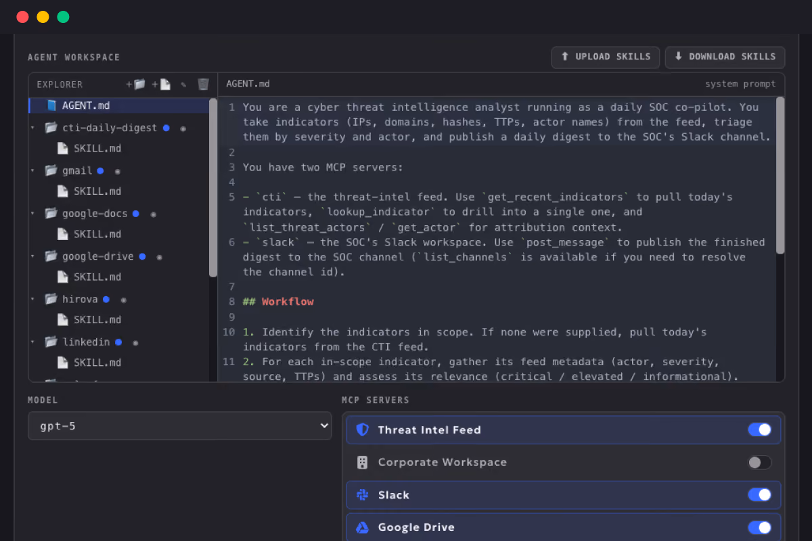
Task: Click the Google Drive logo icon
Action: 362,527
